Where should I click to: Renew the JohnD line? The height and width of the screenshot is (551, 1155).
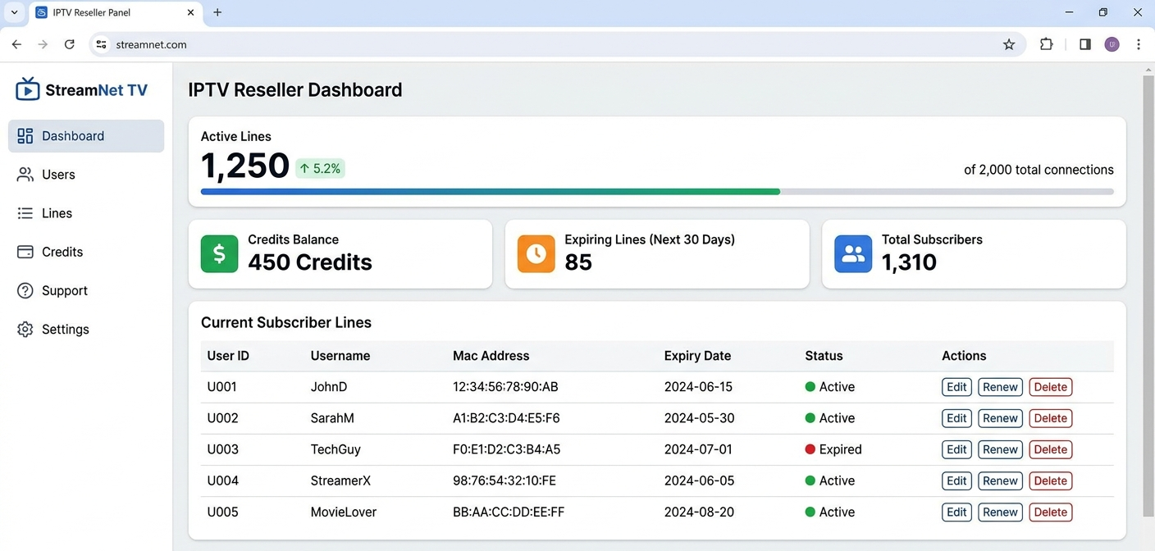click(1000, 387)
